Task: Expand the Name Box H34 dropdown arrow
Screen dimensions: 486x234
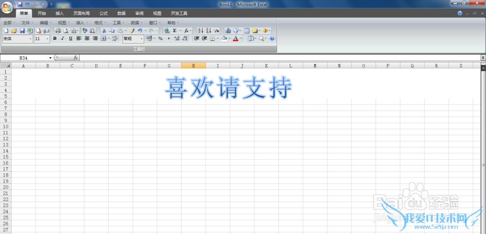Action: click(51, 58)
